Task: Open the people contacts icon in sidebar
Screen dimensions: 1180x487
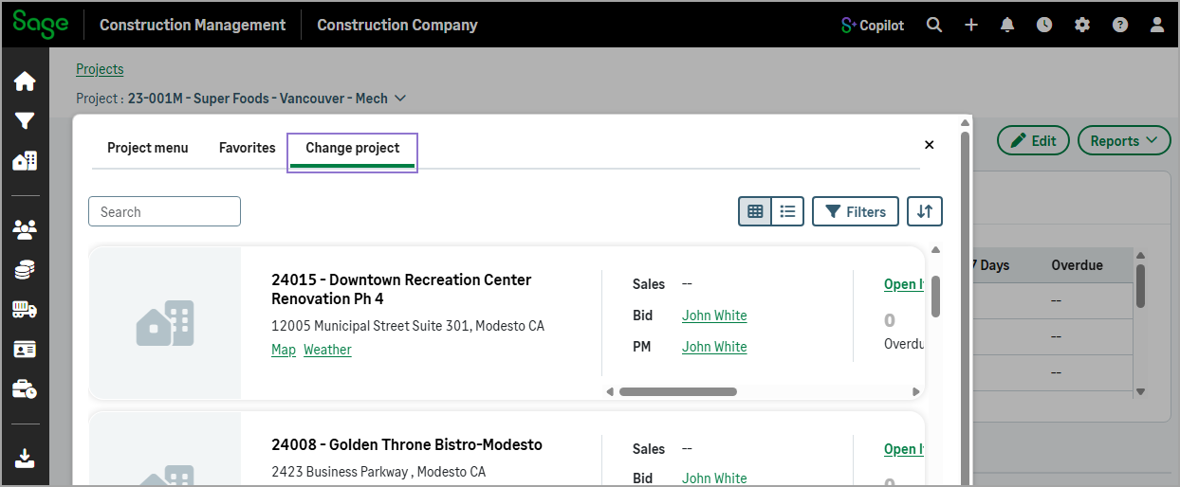Action: (25, 228)
